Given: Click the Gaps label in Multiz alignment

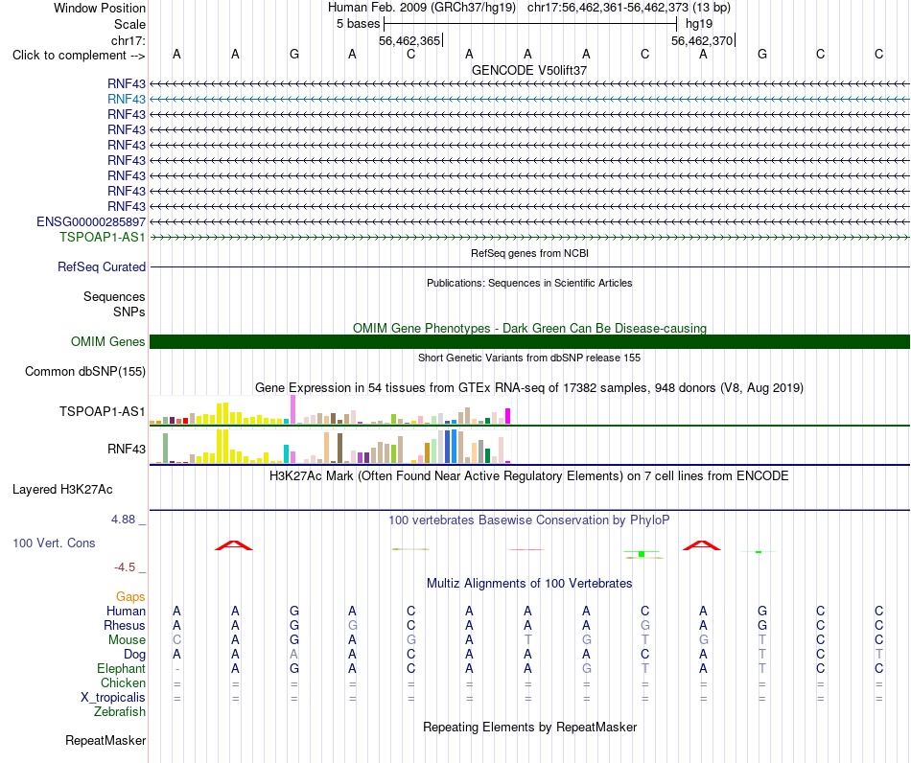Looking at the screenshot, I should [x=130, y=597].
